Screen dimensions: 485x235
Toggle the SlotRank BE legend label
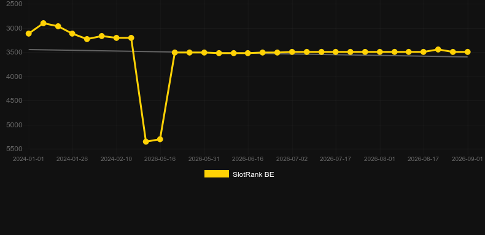click(x=254, y=174)
